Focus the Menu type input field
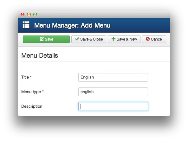The width and height of the screenshot is (188, 141). [113, 92]
